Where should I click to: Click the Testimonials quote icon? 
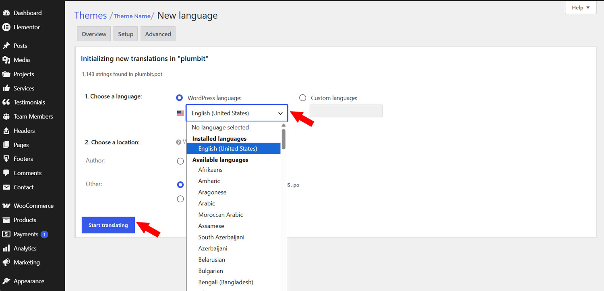(x=6, y=102)
